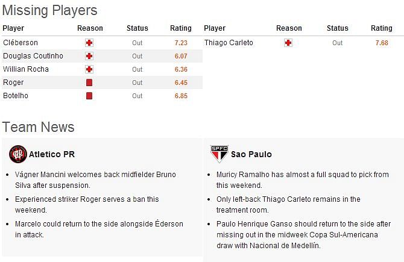Screen dimensions: 404x262
Task: Click the Atletico PR club crest
Action: (18, 154)
